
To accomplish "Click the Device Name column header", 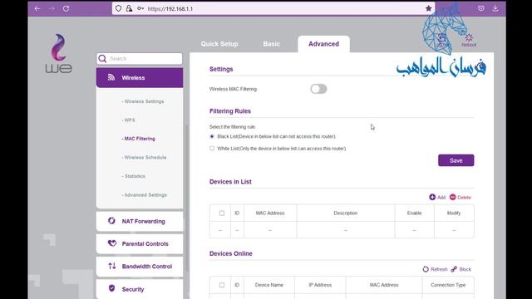I will 269,285.
